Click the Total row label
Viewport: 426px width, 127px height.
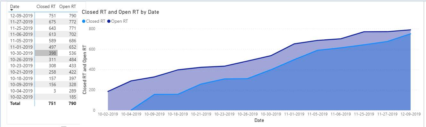(x=15, y=103)
